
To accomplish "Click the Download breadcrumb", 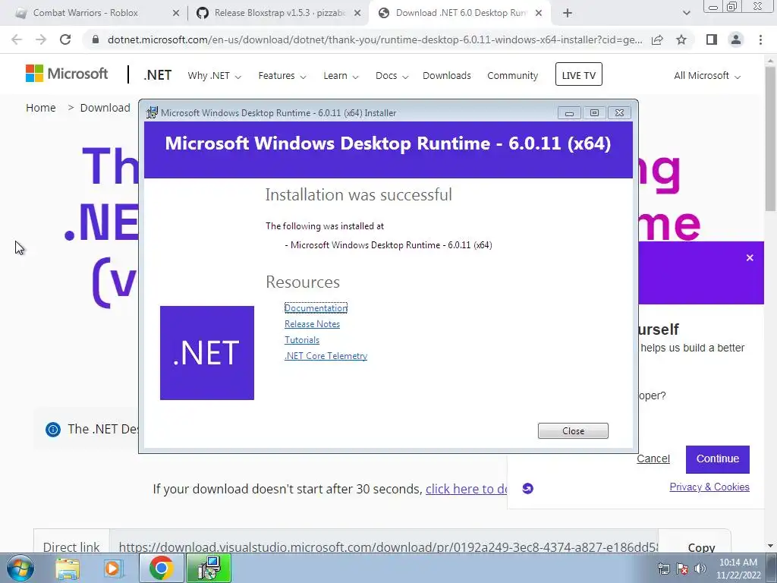I will (105, 108).
